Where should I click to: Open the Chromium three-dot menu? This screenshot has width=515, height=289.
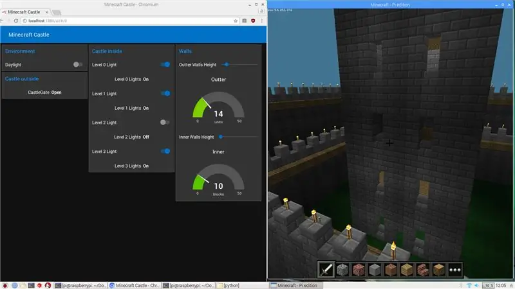pyautogui.click(x=262, y=21)
